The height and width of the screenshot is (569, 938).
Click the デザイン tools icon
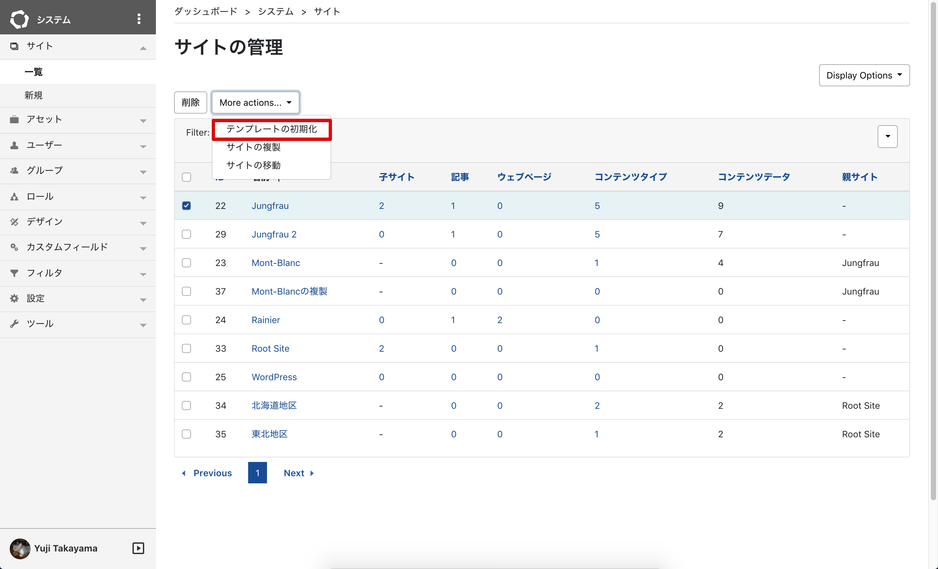(15, 222)
